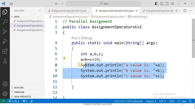Viewport: 195px width, 109px height.
Task: Open notifications bell in the status bar
Action: 190,101
